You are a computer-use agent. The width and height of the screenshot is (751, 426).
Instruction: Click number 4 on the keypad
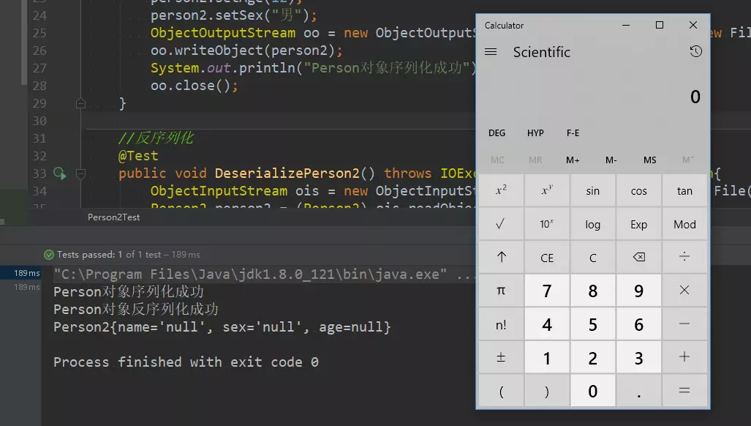(x=547, y=324)
